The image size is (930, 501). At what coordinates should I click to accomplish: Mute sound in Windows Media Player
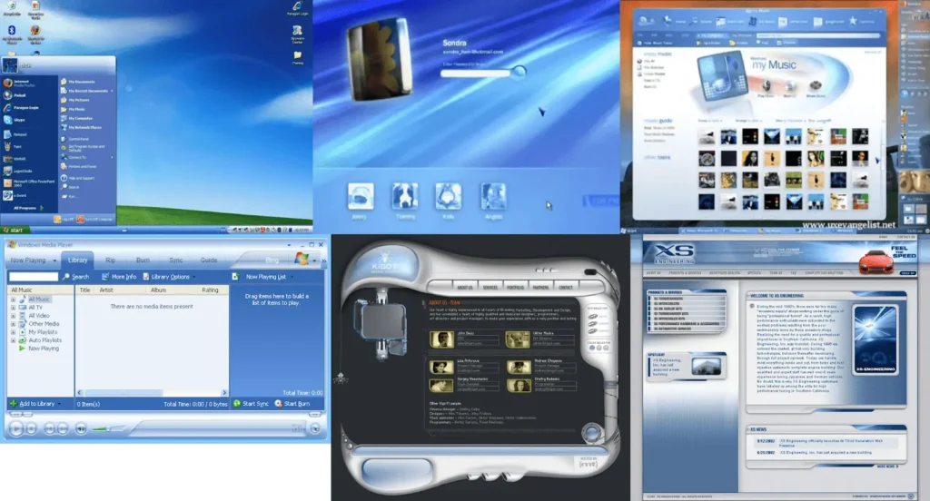tap(81, 428)
